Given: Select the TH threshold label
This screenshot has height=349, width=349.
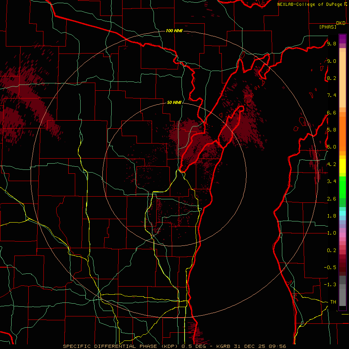Looking at the screenshot, I should pos(333,302).
